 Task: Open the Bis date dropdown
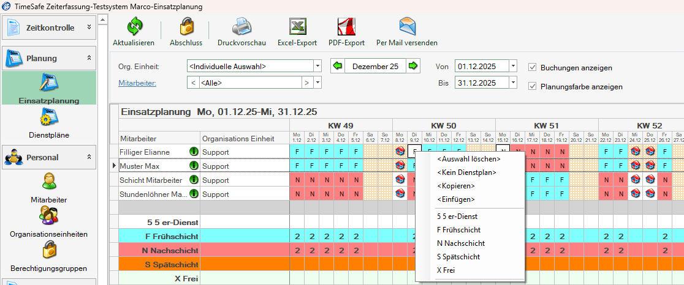click(514, 82)
